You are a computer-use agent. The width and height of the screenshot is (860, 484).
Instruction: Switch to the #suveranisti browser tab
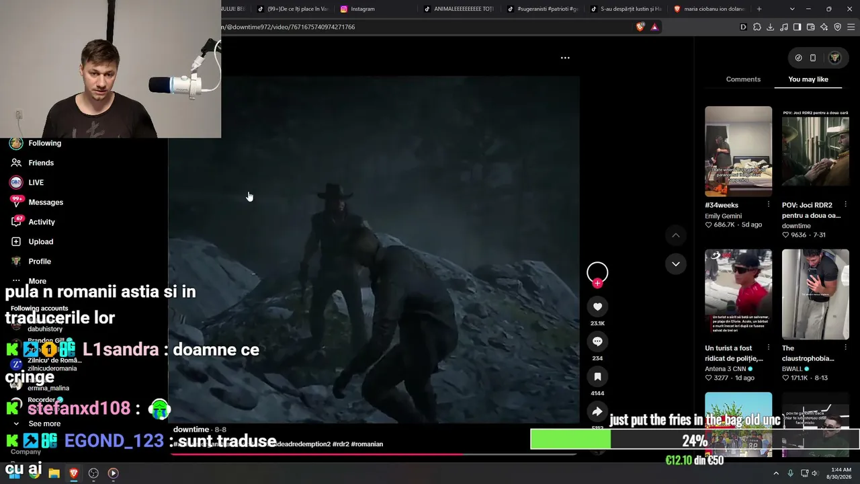click(x=542, y=9)
